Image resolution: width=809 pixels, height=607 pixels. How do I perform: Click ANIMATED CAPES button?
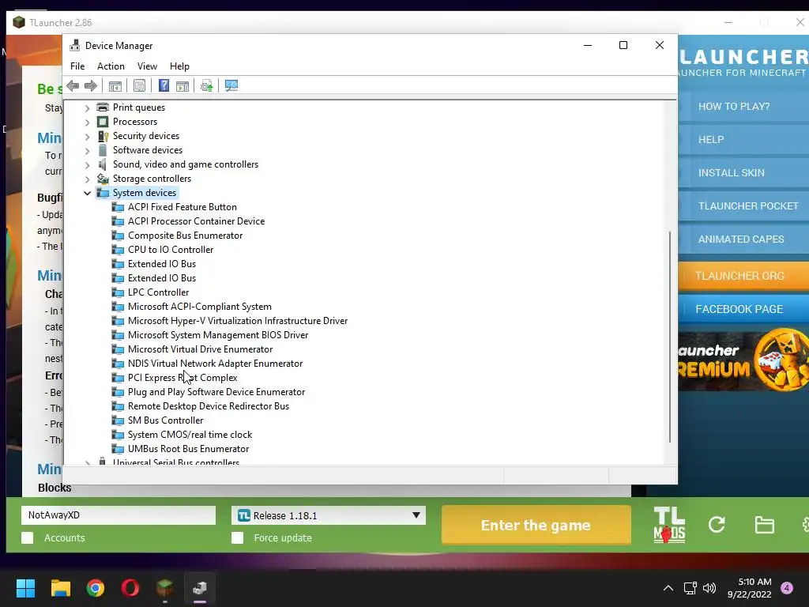coord(743,239)
